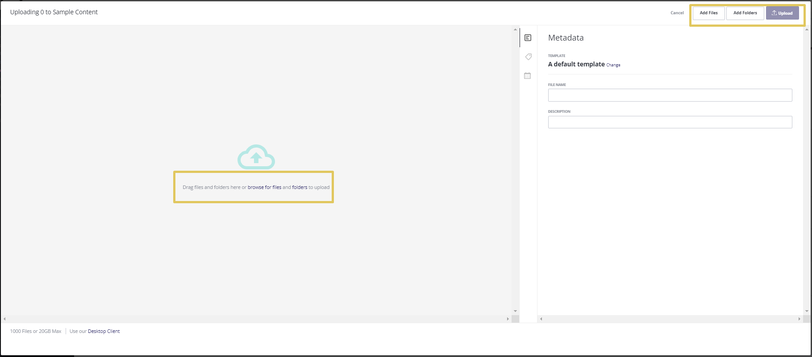Click the Metadata heading
The height and width of the screenshot is (357, 812).
(566, 38)
